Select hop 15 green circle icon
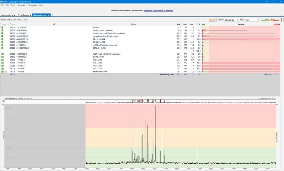This screenshot has height=171, width=284. click(x=2, y=69)
